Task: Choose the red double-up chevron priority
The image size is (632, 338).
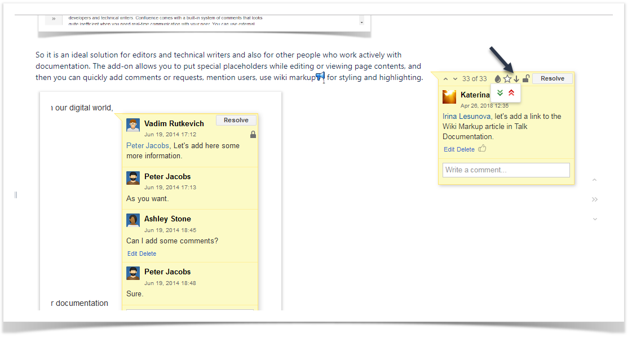Action: [511, 93]
